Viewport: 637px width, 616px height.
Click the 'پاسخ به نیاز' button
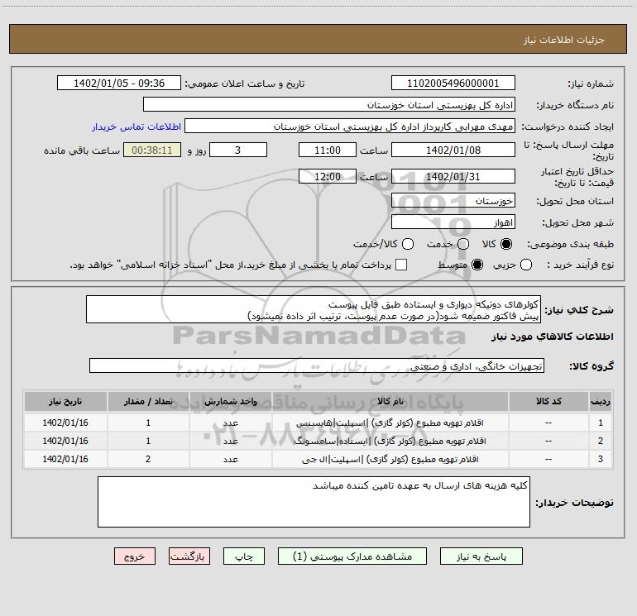click(481, 556)
